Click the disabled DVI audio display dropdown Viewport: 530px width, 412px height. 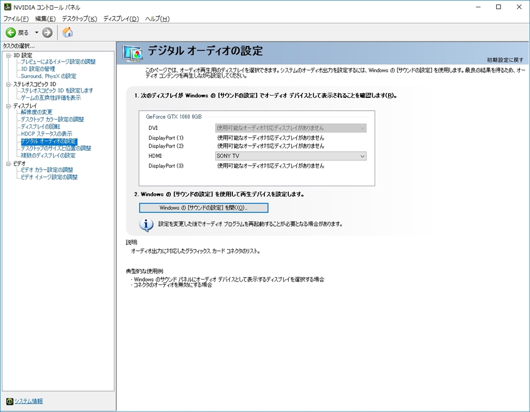291,128
